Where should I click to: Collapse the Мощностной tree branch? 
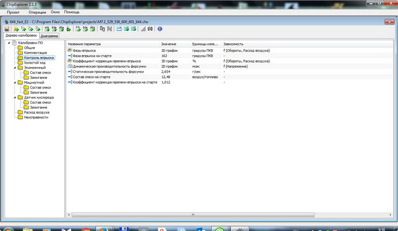tap(15, 82)
